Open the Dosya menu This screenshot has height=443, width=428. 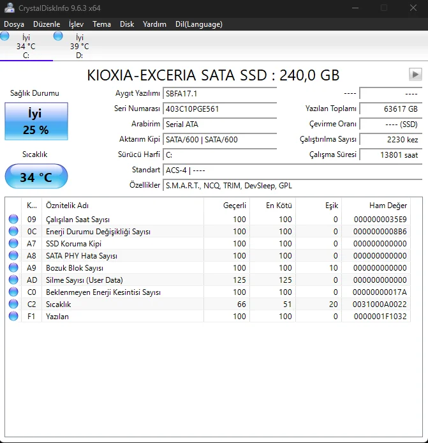click(x=14, y=24)
